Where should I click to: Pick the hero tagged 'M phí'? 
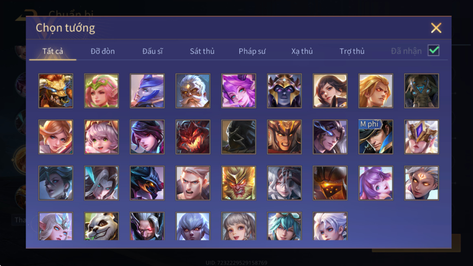pyautogui.click(x=376, y=137)
